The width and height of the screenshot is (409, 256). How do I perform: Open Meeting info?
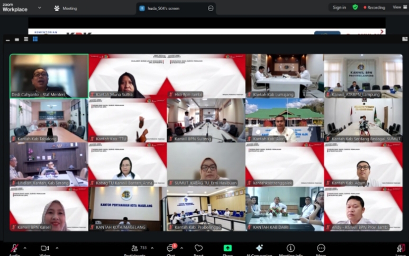290,248
